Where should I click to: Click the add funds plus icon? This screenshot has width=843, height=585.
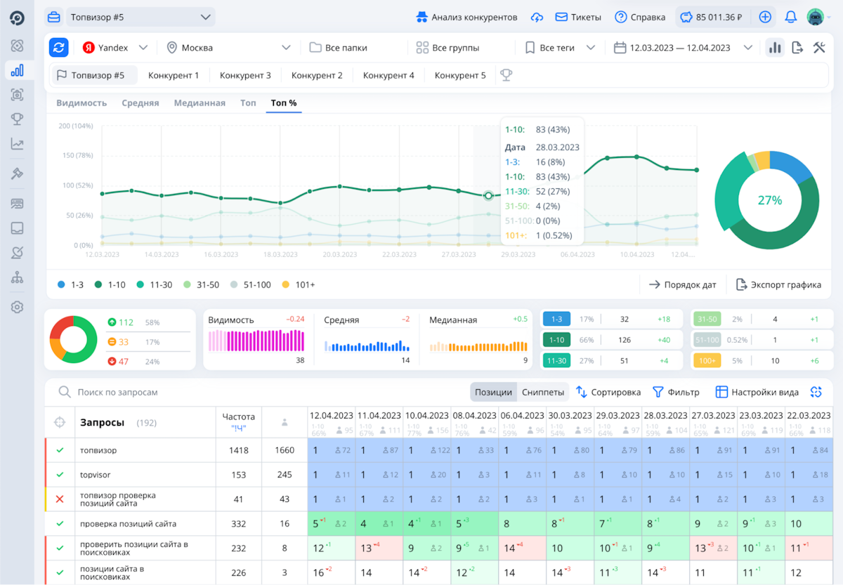[x=766, y=17]
